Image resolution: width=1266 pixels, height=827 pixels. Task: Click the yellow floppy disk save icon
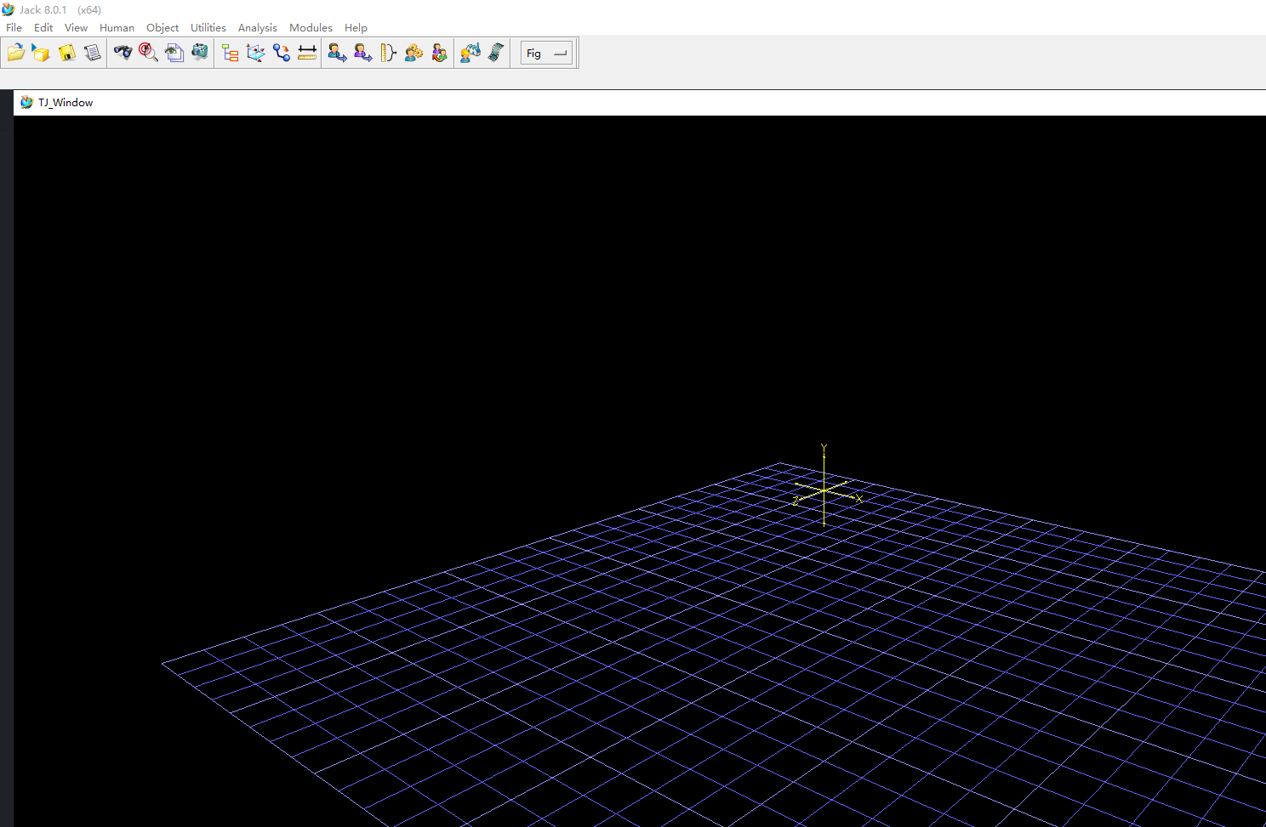[x=66, y=53]
